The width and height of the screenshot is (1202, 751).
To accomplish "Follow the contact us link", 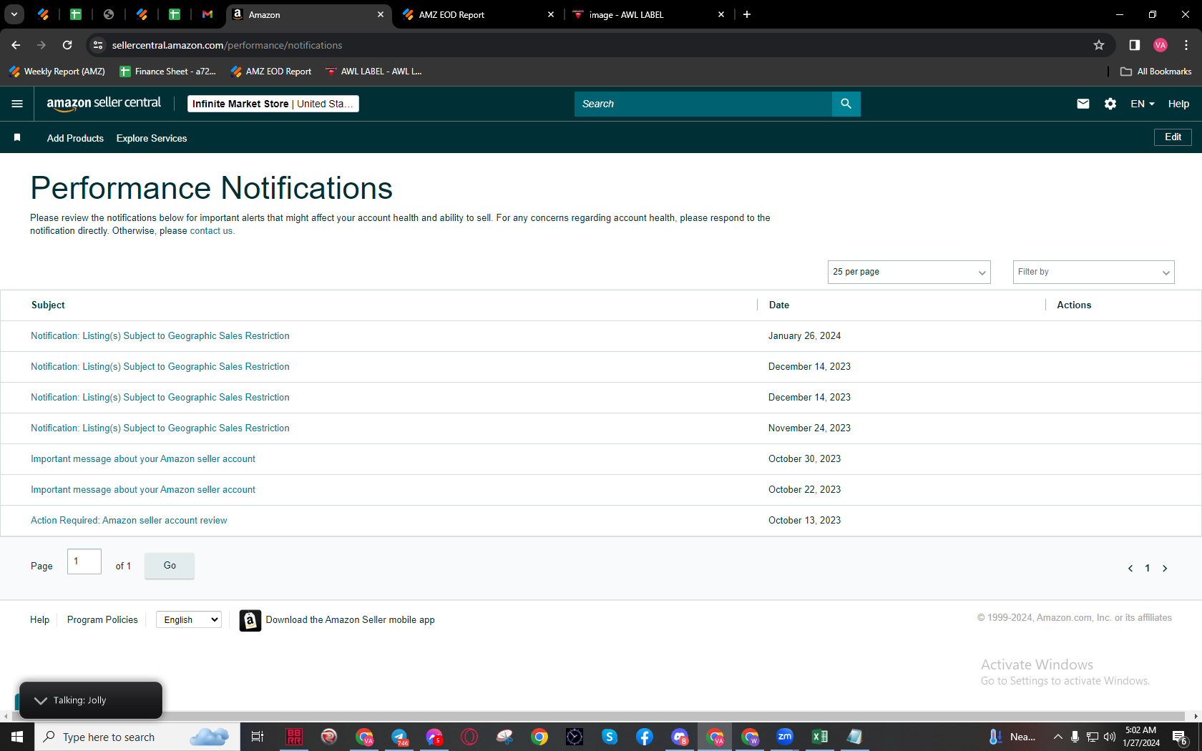I will 211,231.
